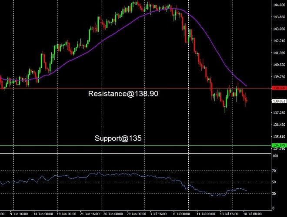This screenshot has width=287, height=217.
Task: Click the 6 Jul 08:00 time label
Action: (x=182, y=214)
